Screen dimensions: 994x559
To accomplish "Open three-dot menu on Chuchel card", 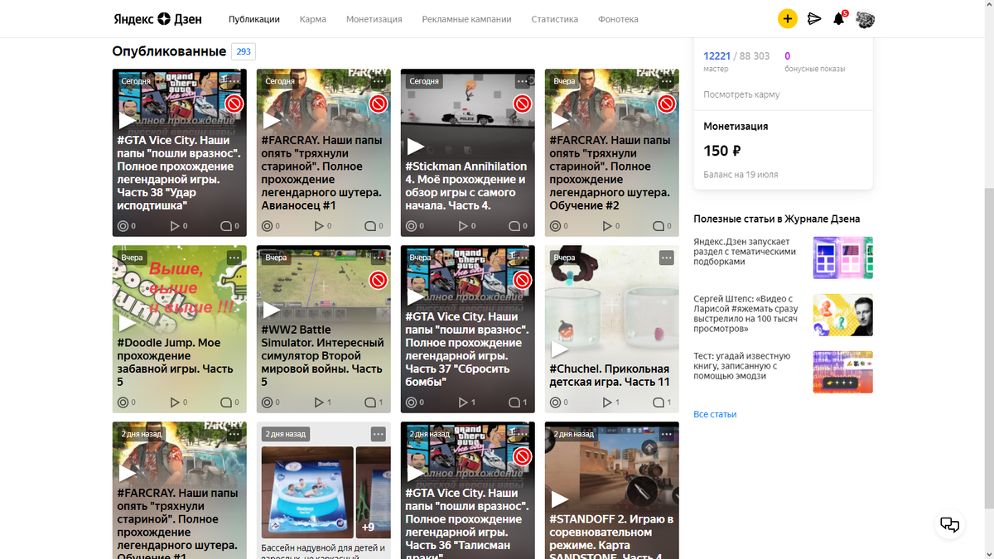I will click(x=667, y=258).
